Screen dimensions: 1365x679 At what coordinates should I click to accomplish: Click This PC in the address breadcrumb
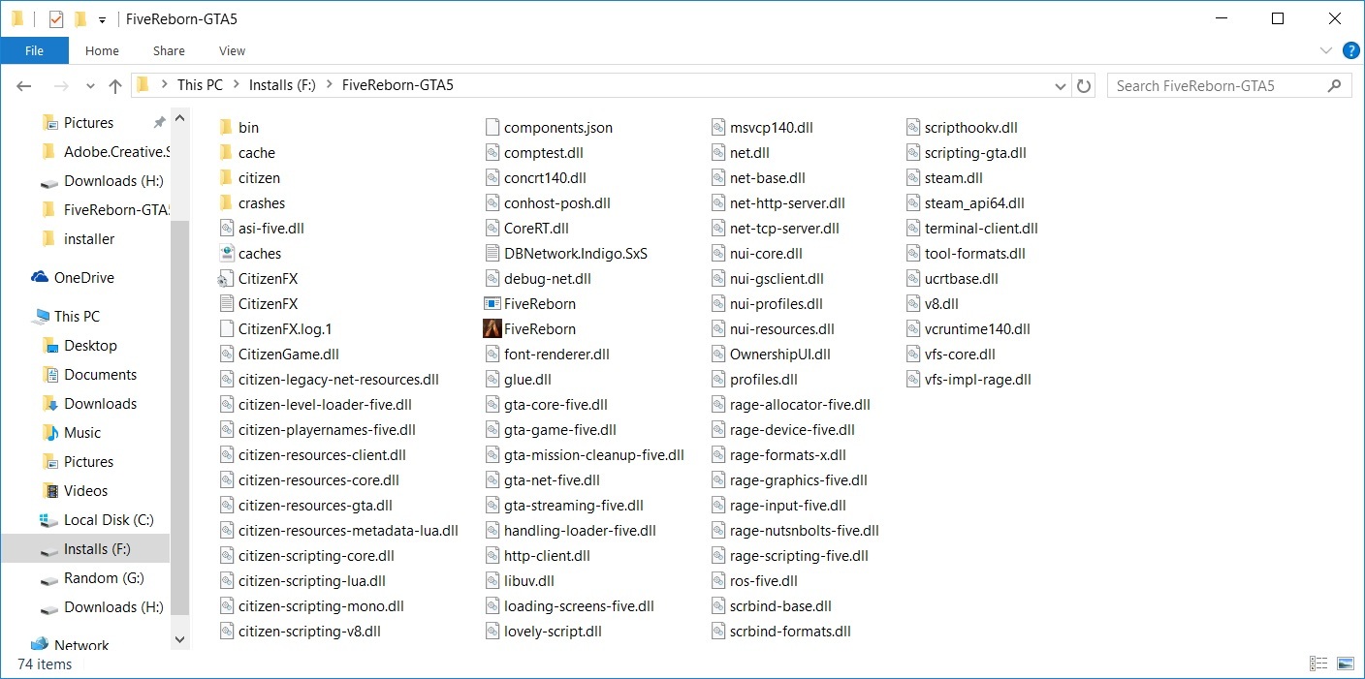(200, 85)
